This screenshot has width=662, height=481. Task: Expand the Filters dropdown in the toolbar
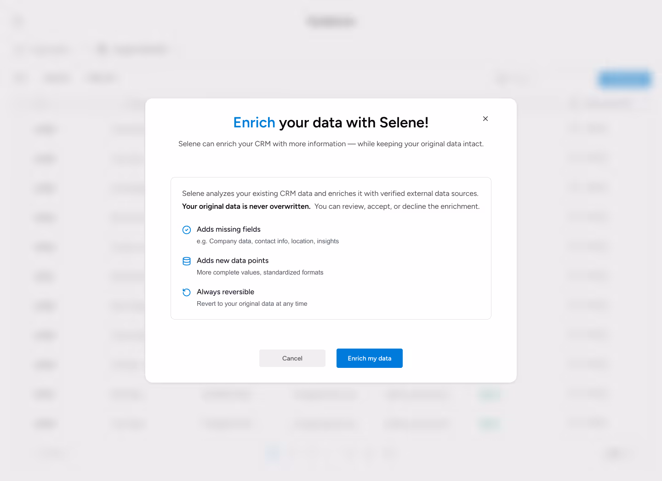(x=57, y=78)
